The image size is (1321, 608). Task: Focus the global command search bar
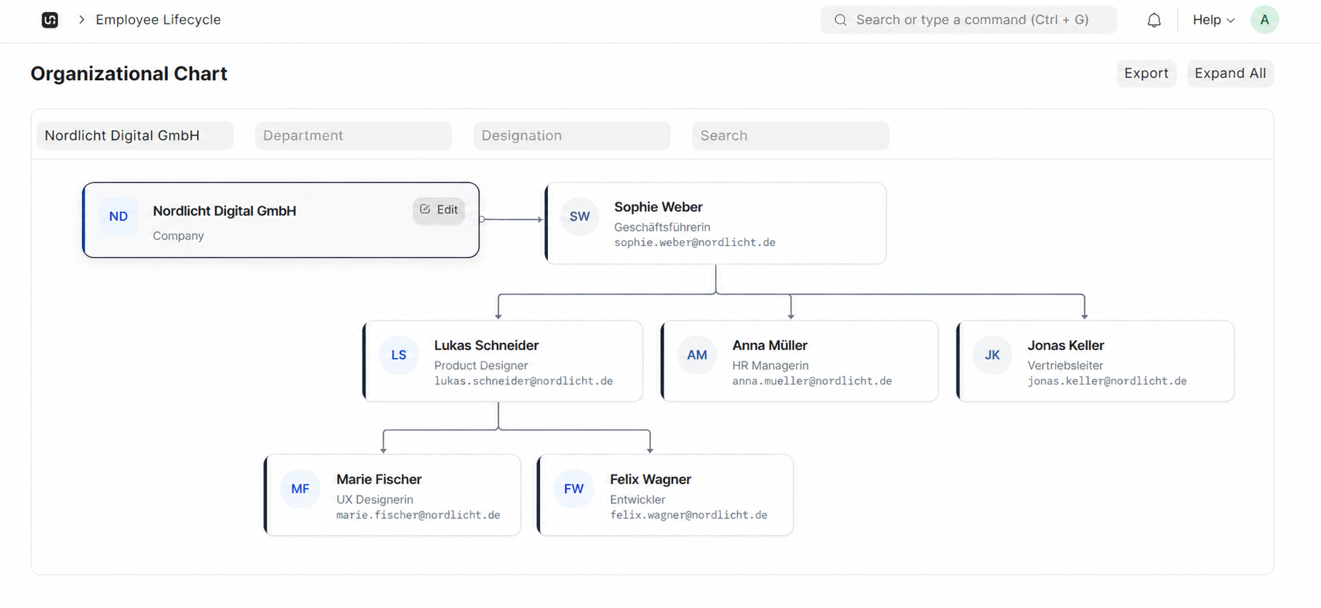point(968,20)
